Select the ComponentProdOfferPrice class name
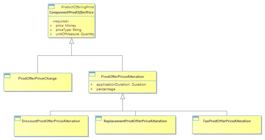Image resolution: width=265 pixels, height=140 pixels. coord(71,12)
